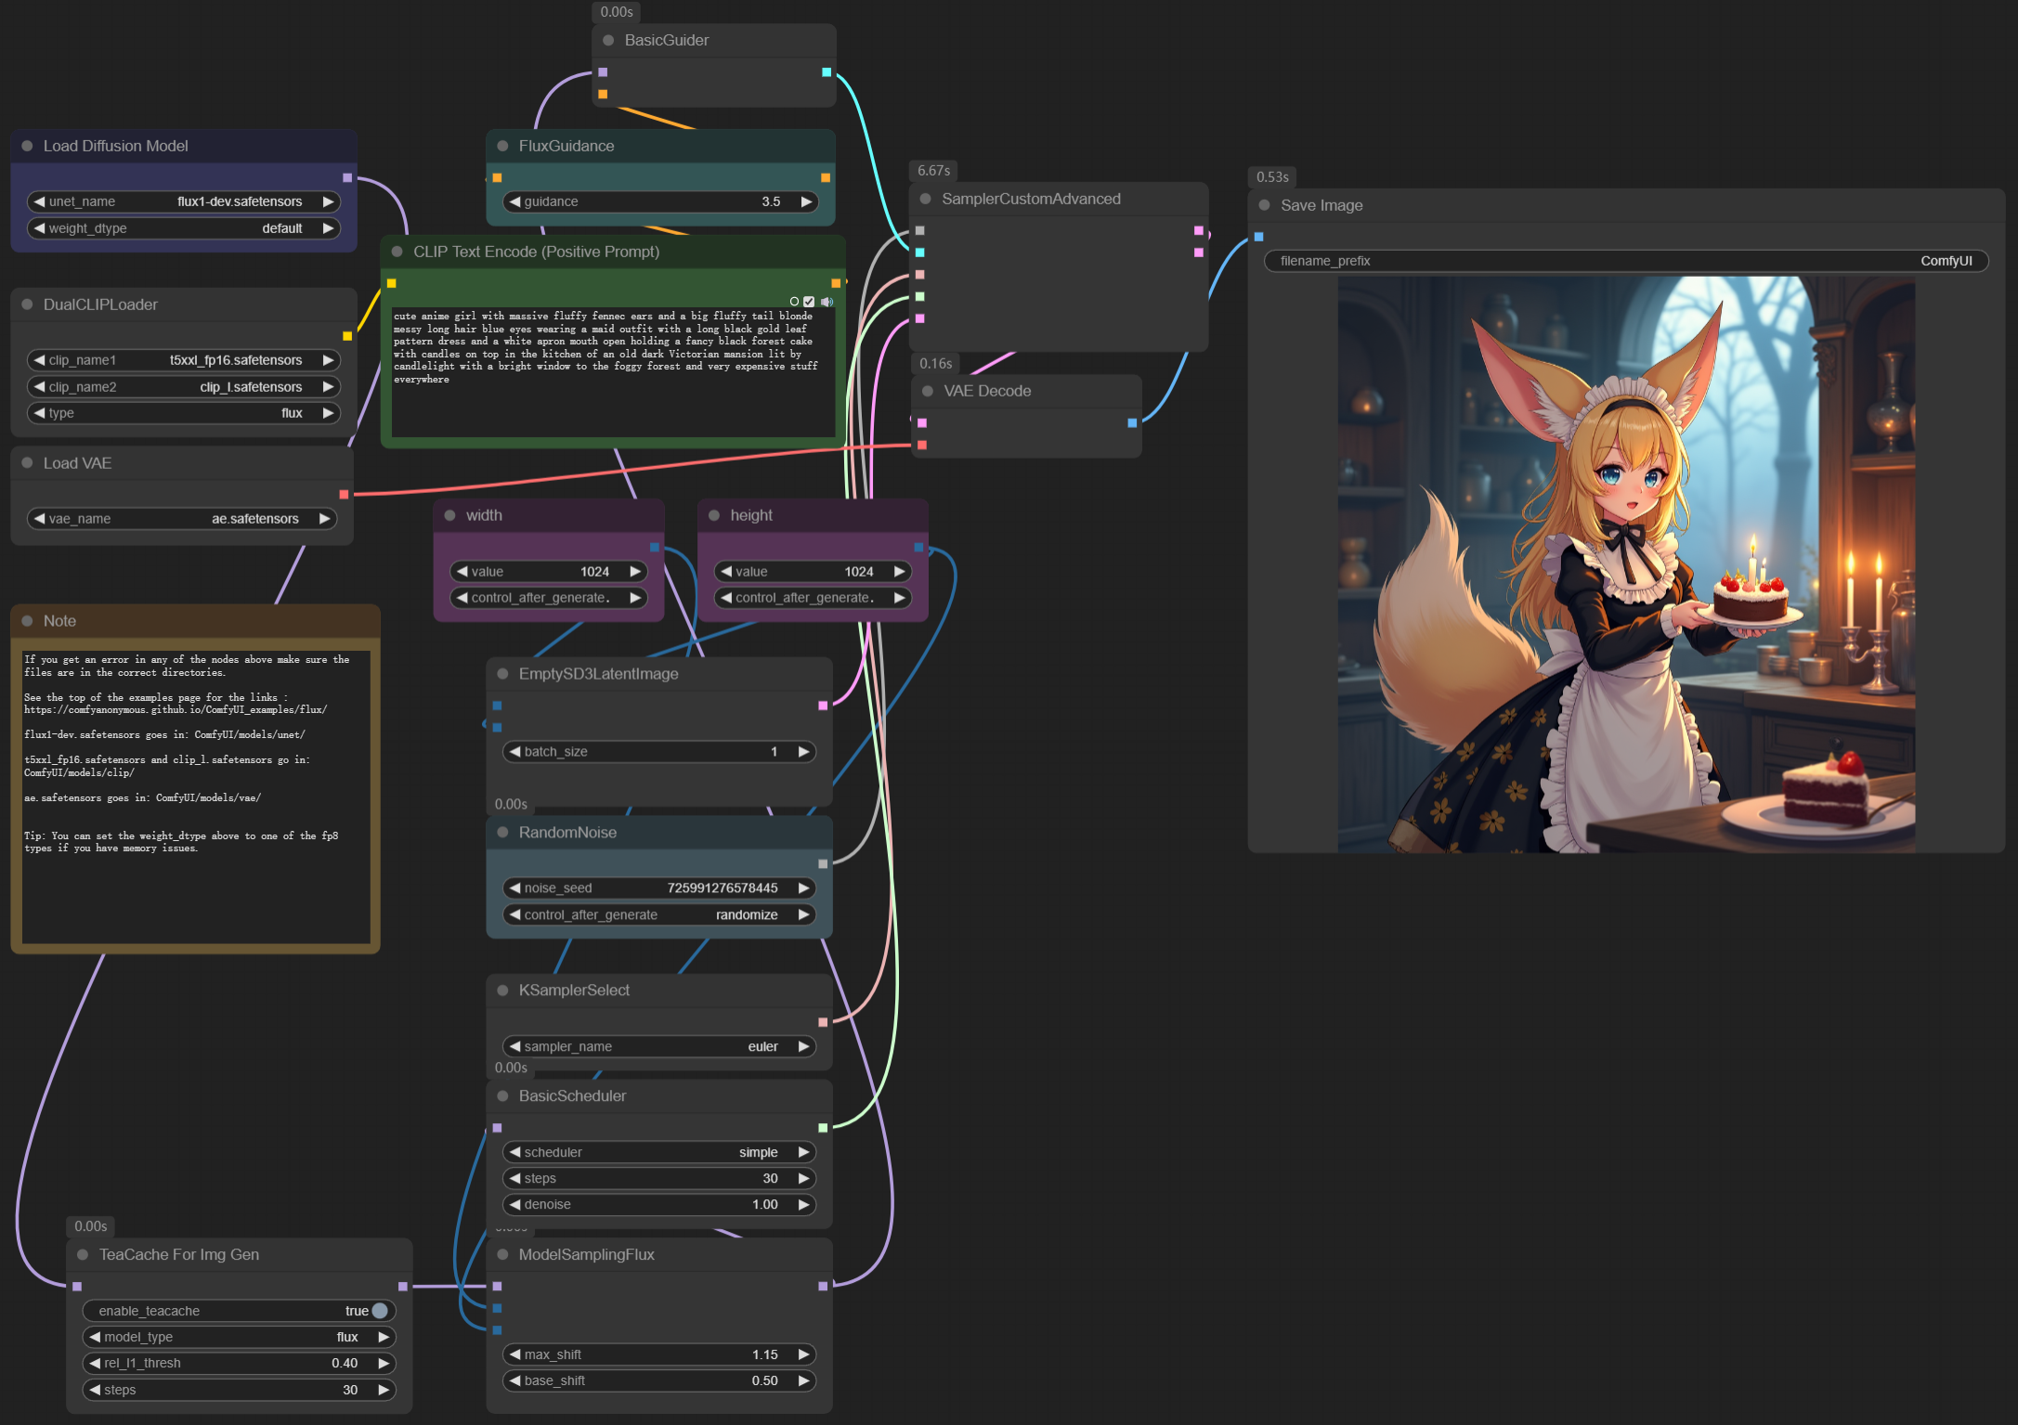Open the vae_name selector showing ae.safetensors
Image resolution: width=2018 pixels, height=1425 pixels.
[182, 519]
